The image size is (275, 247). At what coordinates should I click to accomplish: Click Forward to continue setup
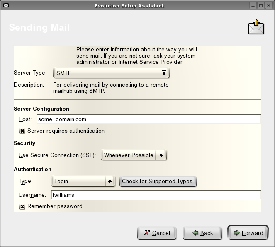pyautogui.click(x=248, y=233)
